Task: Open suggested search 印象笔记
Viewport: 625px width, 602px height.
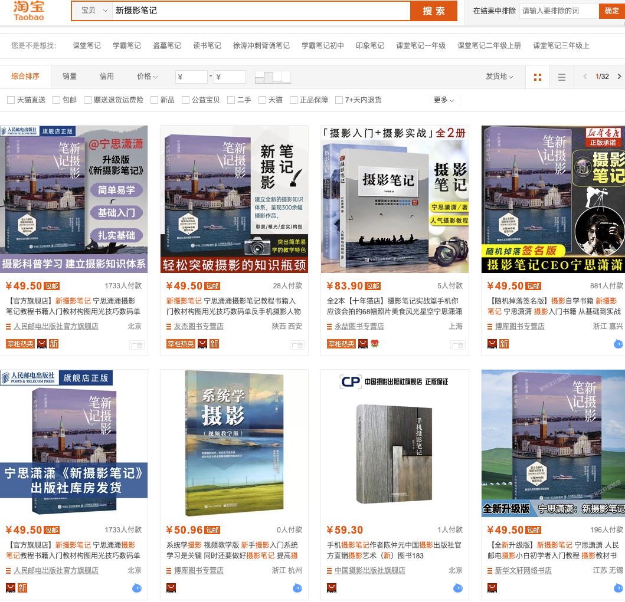Action: pos(370,46)
